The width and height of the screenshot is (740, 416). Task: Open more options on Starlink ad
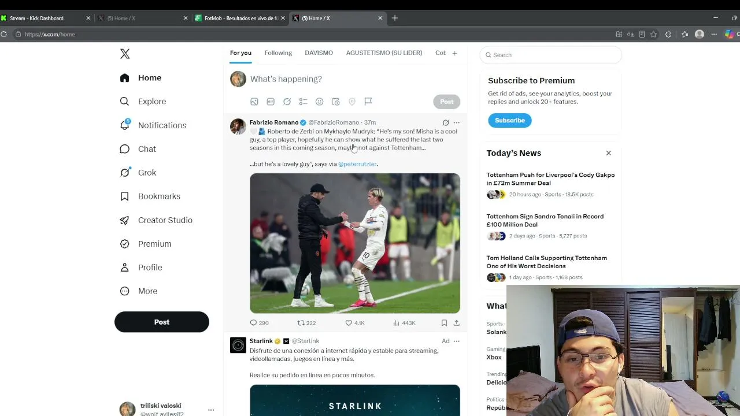456,341
